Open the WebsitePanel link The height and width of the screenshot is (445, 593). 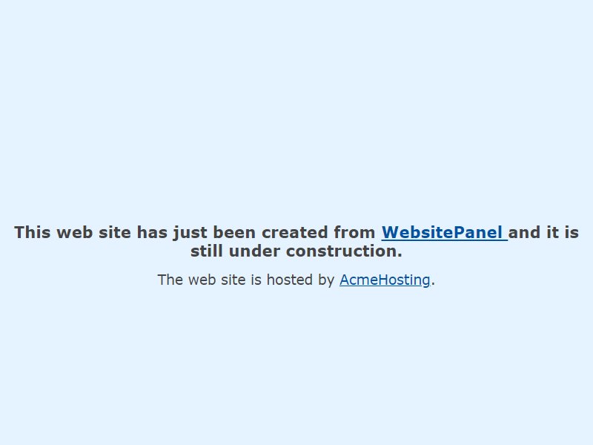pyautogui.click(x=444, y=232)
